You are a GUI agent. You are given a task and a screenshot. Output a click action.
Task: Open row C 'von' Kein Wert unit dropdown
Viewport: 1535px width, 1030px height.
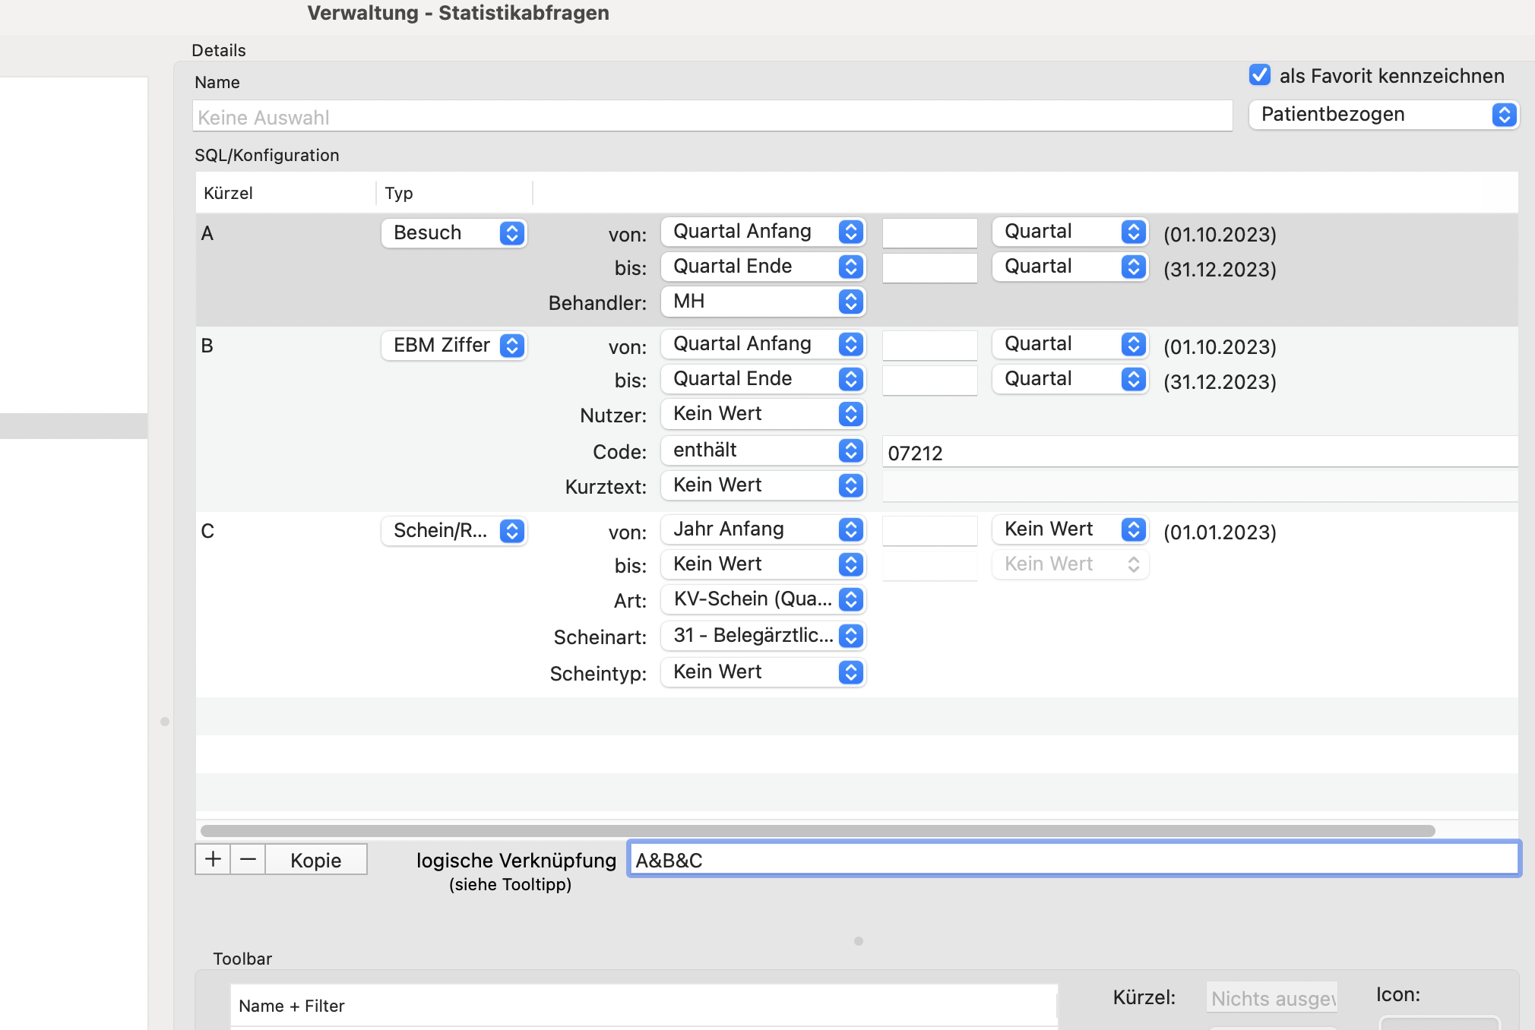click(x=1069, y=529)
